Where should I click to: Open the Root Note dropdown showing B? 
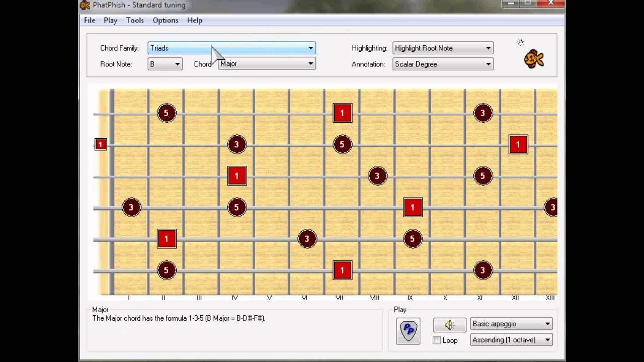coord(165,64)
